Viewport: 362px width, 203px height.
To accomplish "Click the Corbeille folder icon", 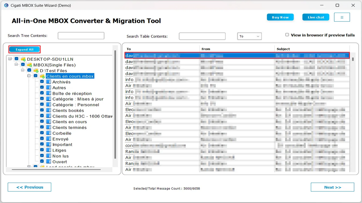I will 49,133.
